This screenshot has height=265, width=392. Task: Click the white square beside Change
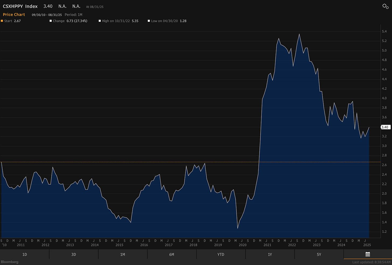[51, 21]
